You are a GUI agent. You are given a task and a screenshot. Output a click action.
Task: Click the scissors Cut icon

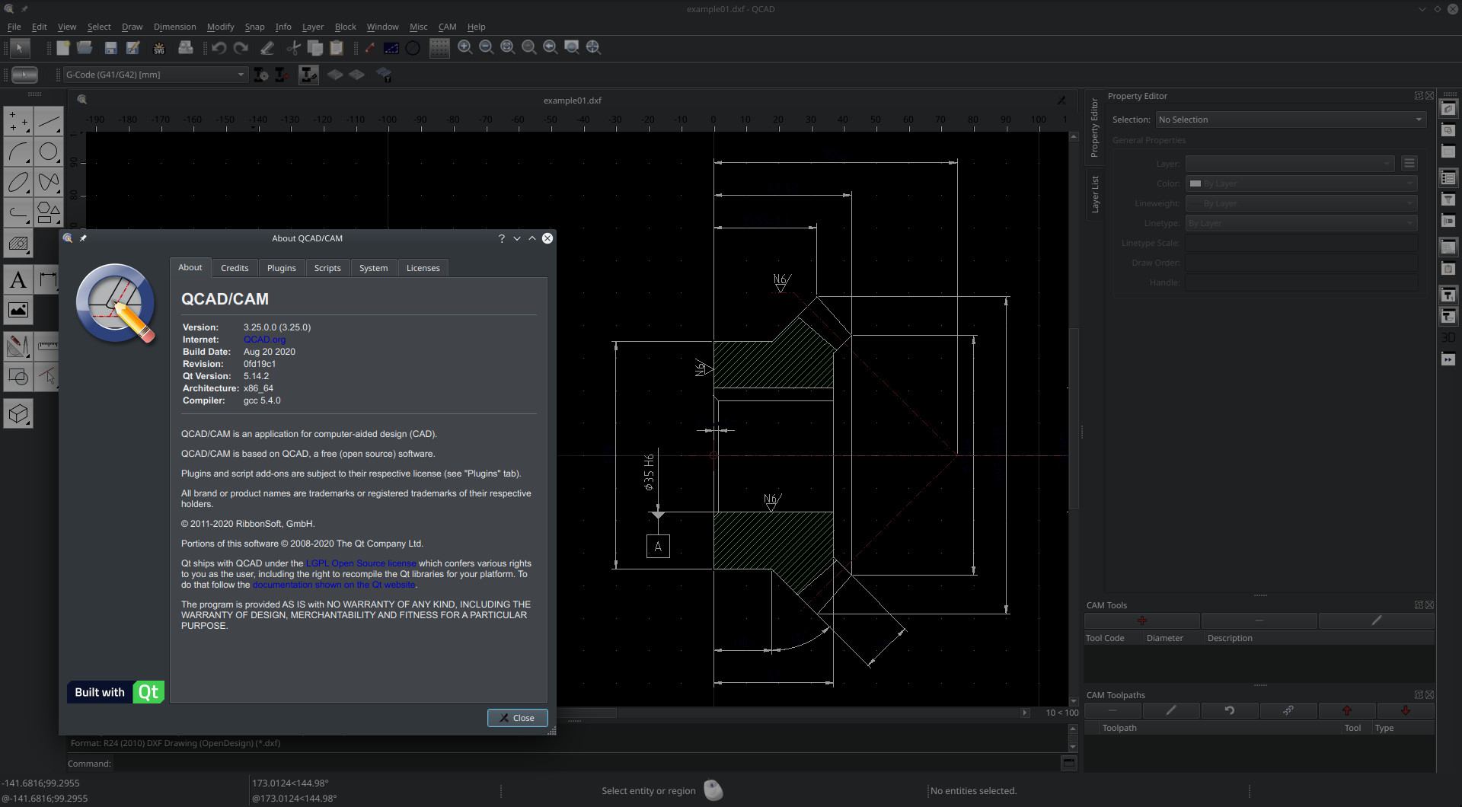coord(293,48)
